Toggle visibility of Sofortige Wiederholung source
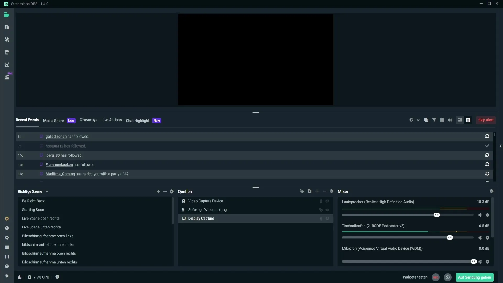Image resolution: width=503 pixels, height=283 pixels. pos(327,210)
